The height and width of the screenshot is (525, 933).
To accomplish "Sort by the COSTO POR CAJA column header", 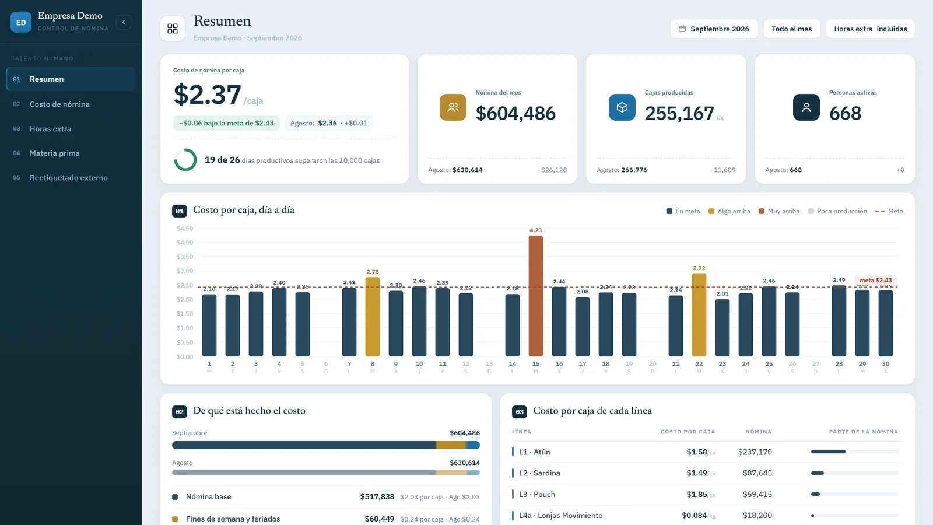I will click(688, 432).
